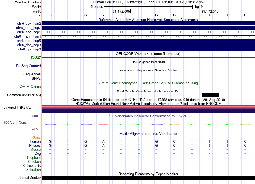Viewport: 255px width, 184px height.
Task: Click base A in the chr6 sequence row
Action: 103,15
